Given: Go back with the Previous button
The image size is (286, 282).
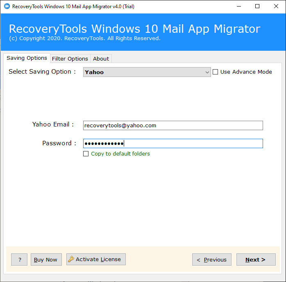Looking at the screenshot, I should pos(212,259).
